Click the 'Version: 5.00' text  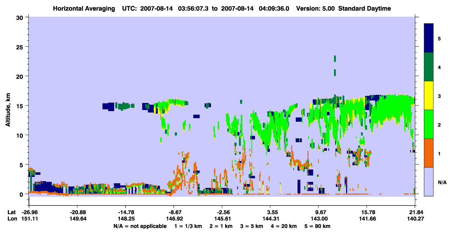pos(315,8)
